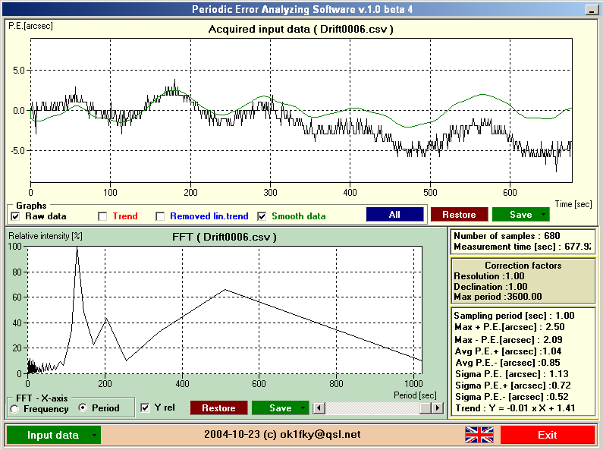The image size is (603, 450).
Task: Expand the Input data dropdown
Action: point(93,436)
